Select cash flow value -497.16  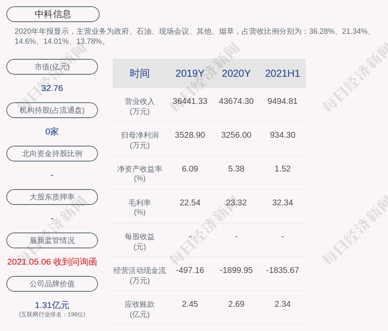(190, 270)
